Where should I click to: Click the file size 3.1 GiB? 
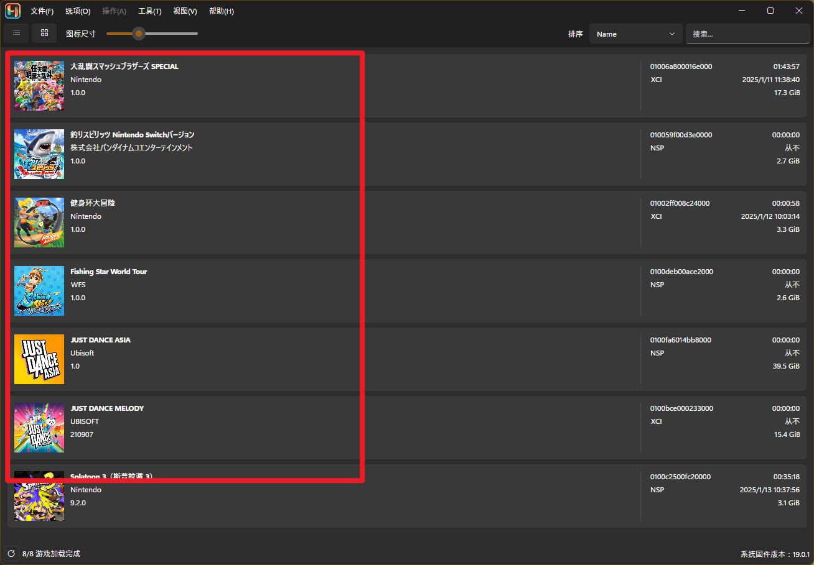(788, 503)
